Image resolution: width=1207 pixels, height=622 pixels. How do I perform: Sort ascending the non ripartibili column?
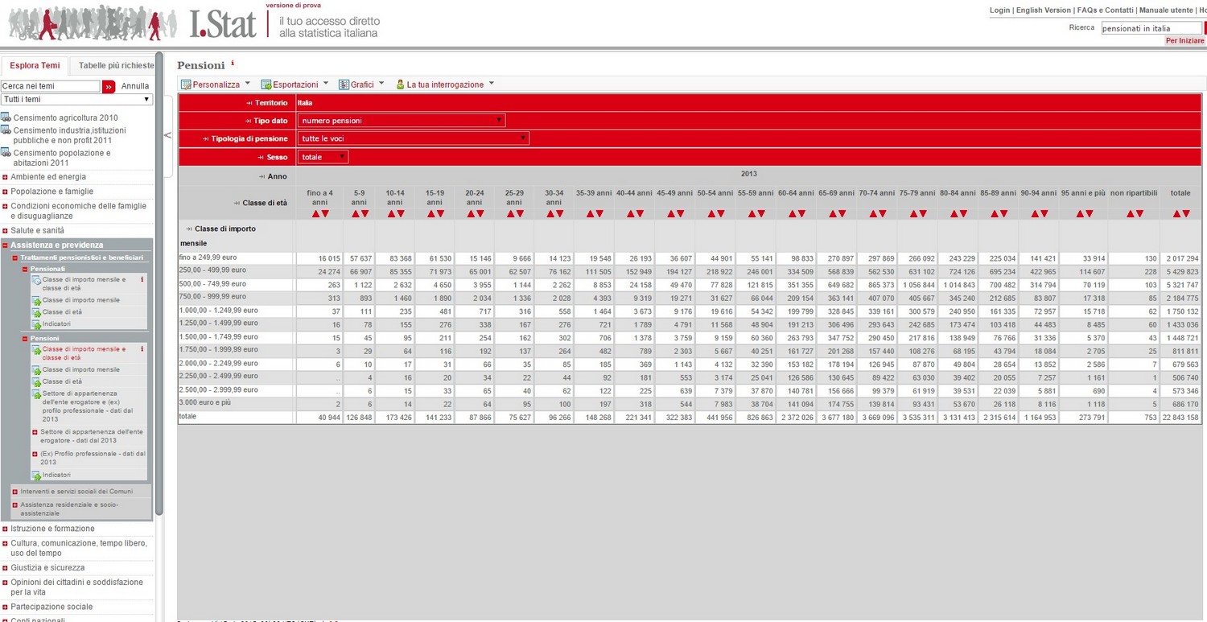click(x=1130, y=213)
